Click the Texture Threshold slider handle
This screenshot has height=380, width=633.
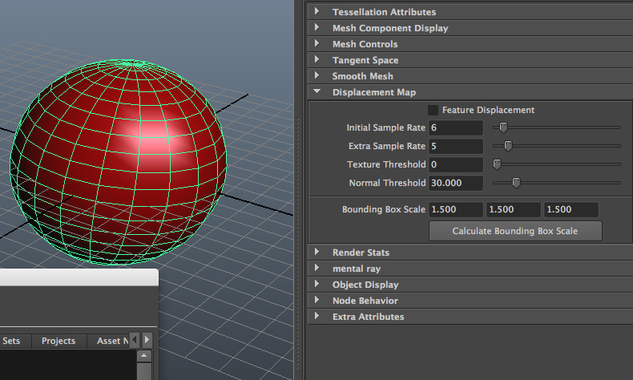tap(497, 164)
